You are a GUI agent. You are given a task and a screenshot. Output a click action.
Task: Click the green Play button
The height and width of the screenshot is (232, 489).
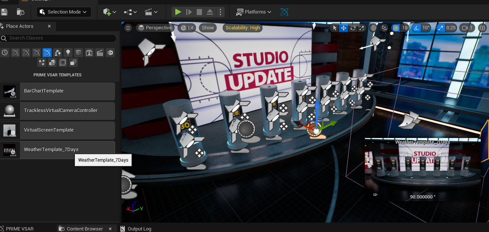click(x=178, y=12)
